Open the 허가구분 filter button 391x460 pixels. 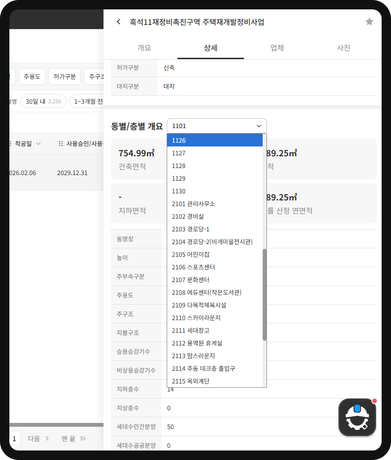tap(65, 77)
